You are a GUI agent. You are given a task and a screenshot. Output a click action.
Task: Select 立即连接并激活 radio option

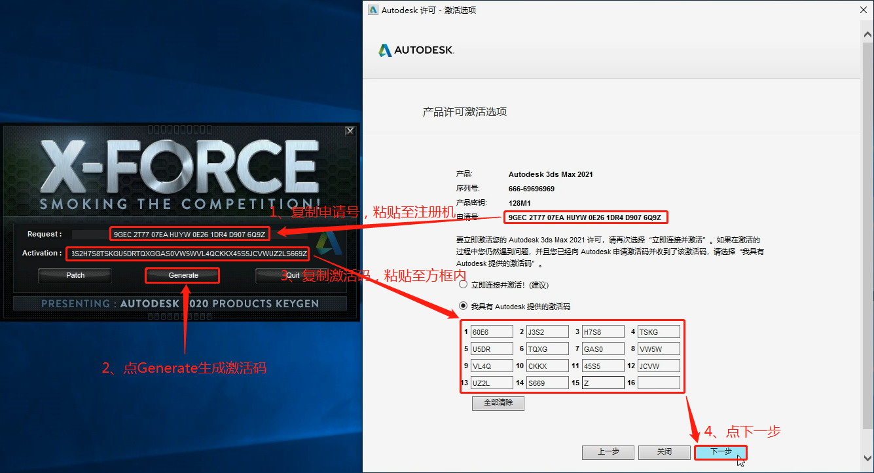pyautogui.click(x=464, y=285)
